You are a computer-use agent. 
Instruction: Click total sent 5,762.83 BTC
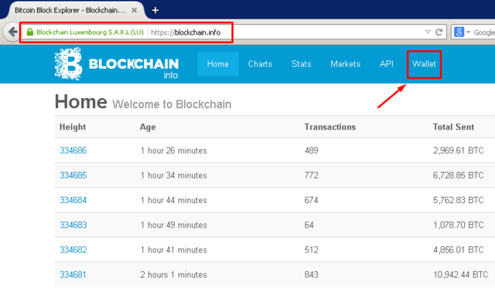pos(459,201)
